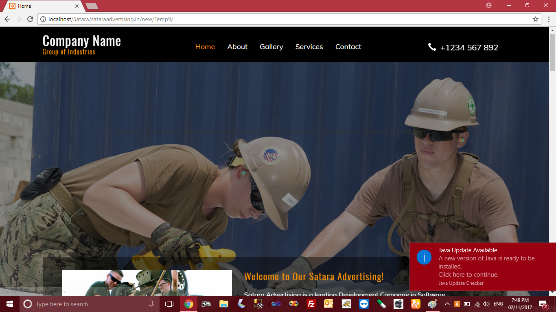Expand the hidden system tray icons
Viewport: 556px width, 312px height.
(447, 304)
